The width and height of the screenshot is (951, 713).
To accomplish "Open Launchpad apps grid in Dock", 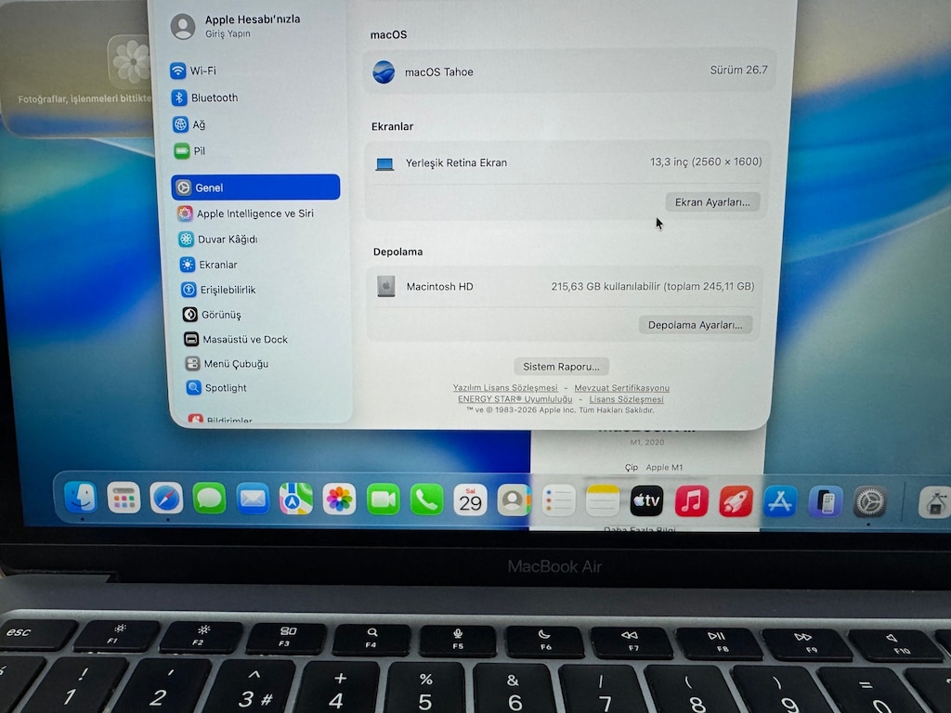I will (x=124, y=499).
